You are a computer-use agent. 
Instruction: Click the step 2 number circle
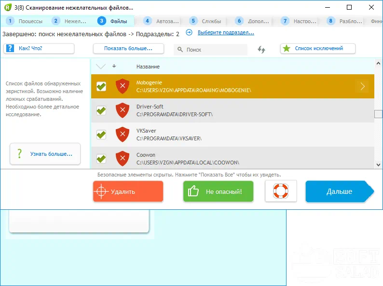point(55,21)
